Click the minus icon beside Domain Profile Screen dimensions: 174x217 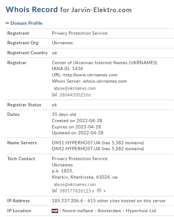pyautogui.click(x=7, y=23)
